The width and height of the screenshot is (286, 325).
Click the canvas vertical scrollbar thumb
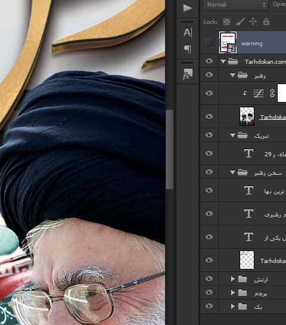tap(170, 149)
